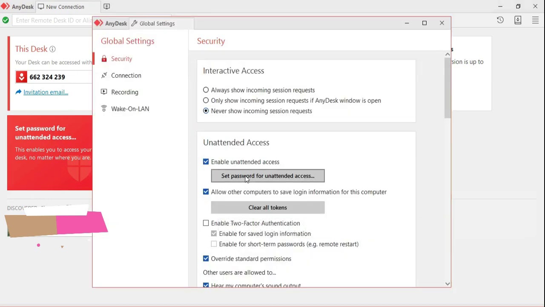Image resolution: width=545 pixels, height=307 pixels.
Task: Toggle Hear my computer's sound output checkbox
Action: point(206,285)
